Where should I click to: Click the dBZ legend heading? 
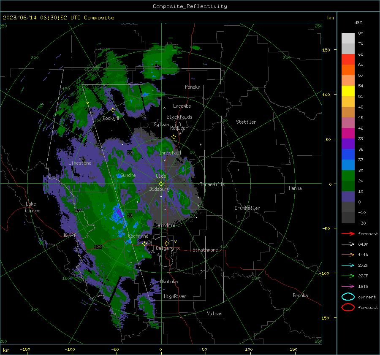pyautogui.click(x=358, y=22)
